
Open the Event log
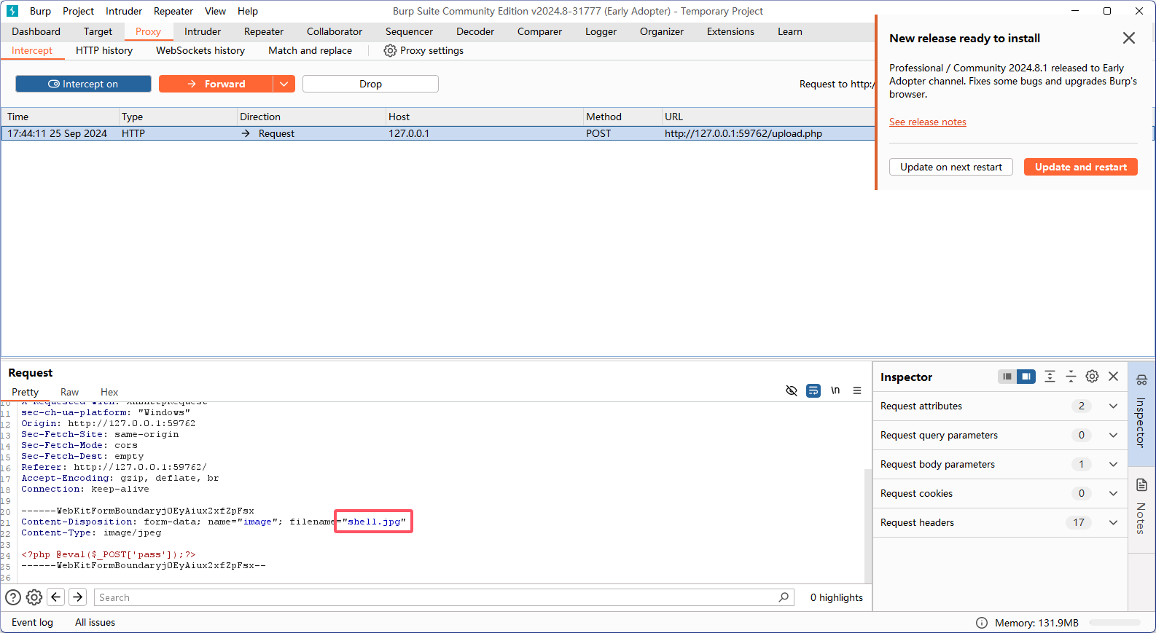[32, 622]
